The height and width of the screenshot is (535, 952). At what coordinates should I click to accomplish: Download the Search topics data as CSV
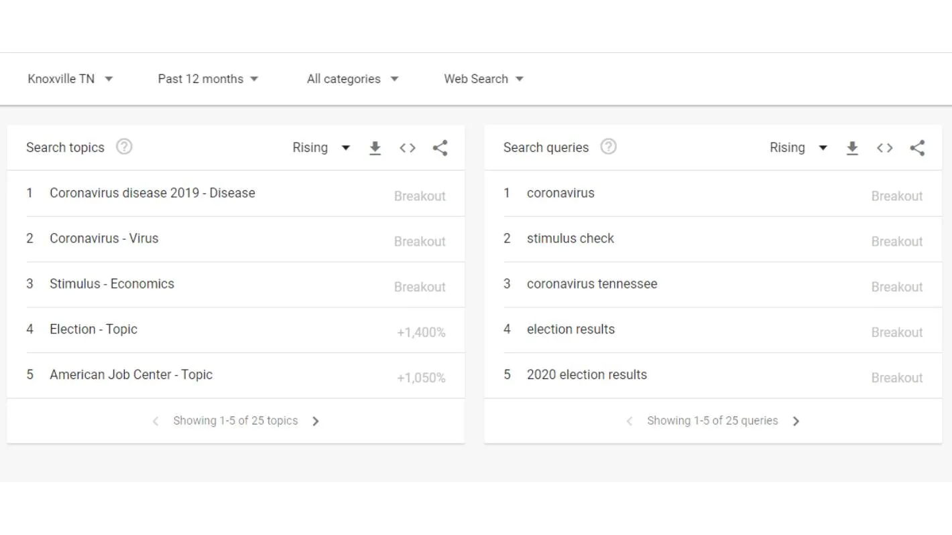coord(375,148)
